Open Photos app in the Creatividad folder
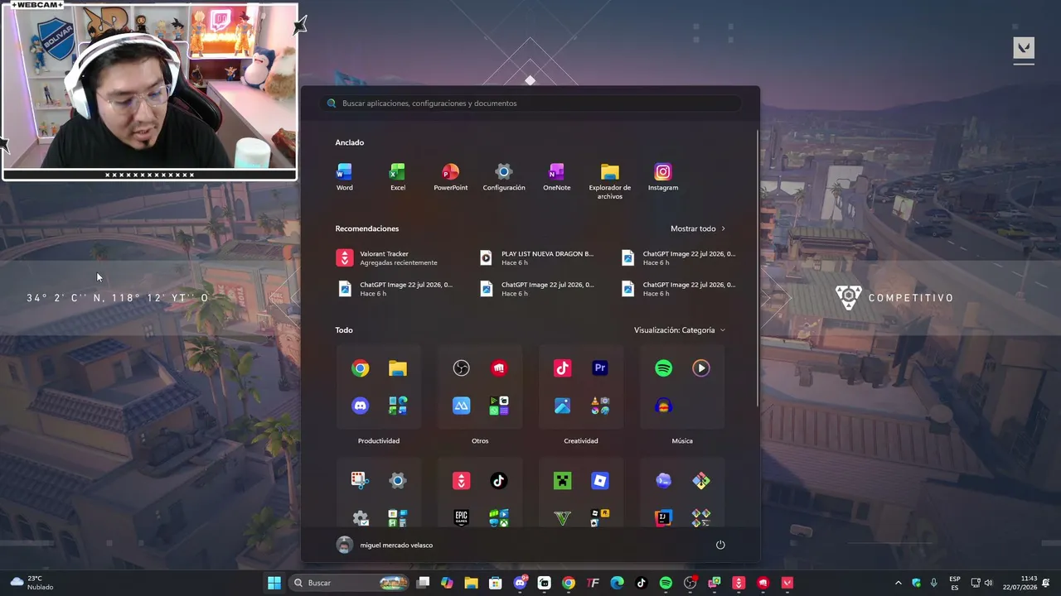 pos(563,406)
